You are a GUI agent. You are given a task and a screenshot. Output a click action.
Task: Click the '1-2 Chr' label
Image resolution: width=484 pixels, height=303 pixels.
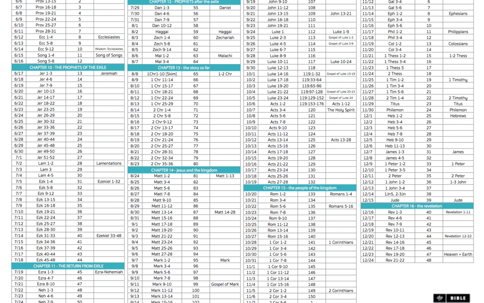tap(225, 74)
